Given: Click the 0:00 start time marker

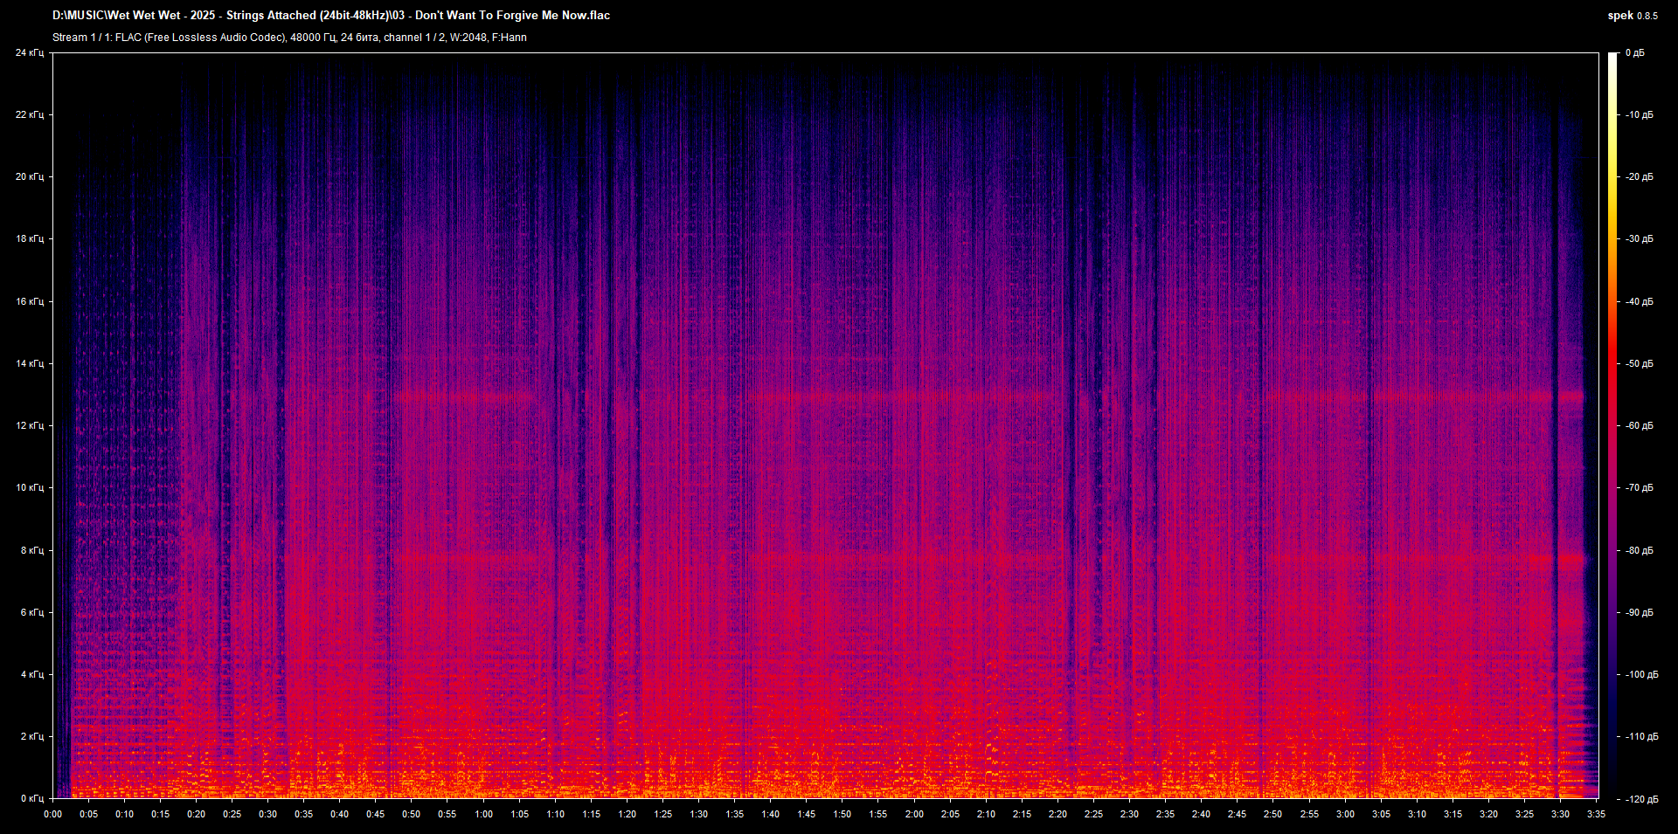Looking at the screenshot, I should [52, 814].
